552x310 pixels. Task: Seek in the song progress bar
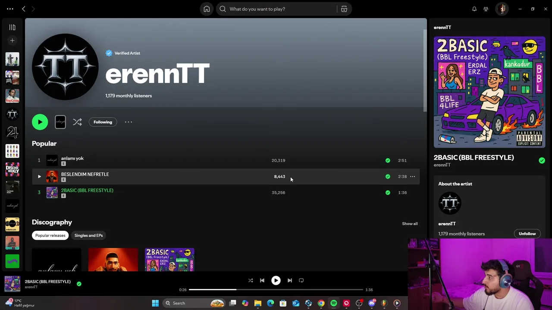coord(276,290)
